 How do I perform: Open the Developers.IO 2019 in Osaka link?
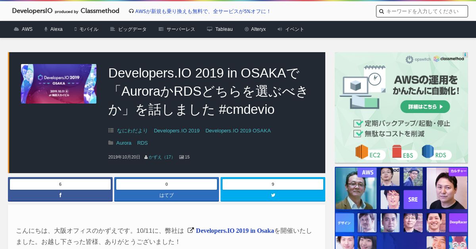pyautogui.click(x=235, y=230)
